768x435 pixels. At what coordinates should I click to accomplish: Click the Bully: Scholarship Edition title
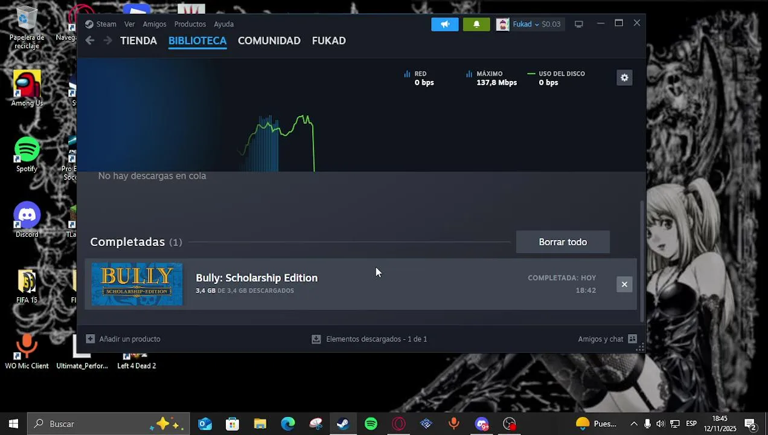click(257, 278)
